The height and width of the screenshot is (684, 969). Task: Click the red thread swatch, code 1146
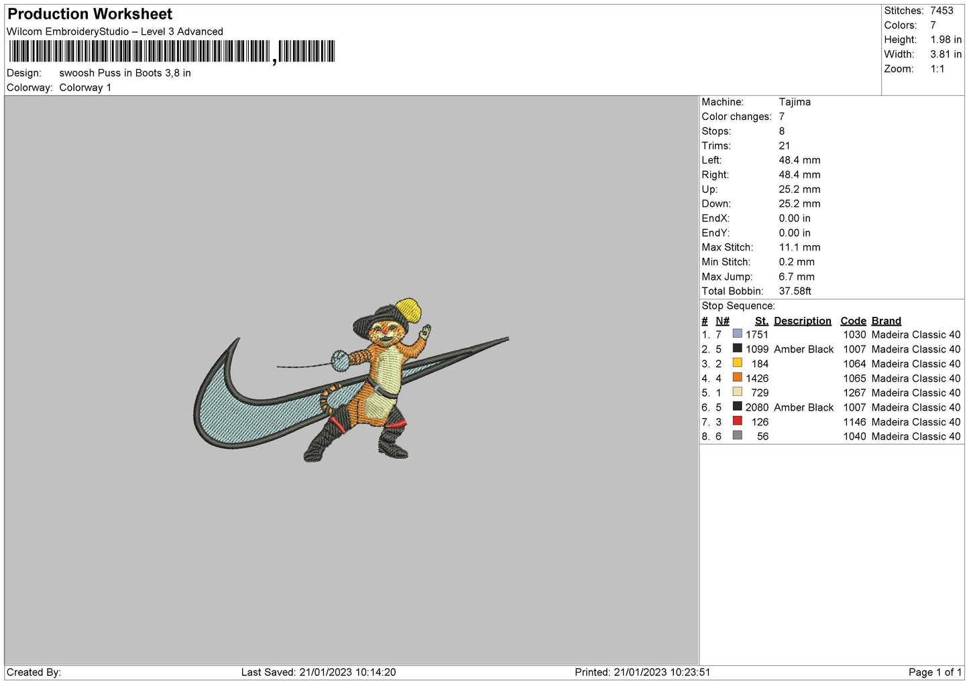click(738, 421)
